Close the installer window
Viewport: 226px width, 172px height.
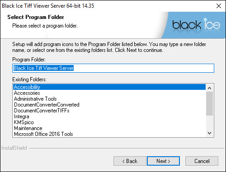[219, 6]
